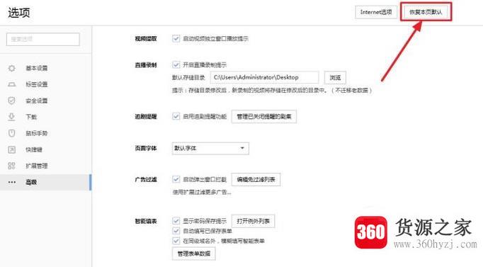Viewport: 483px width, 267px height.
Task: Click 编辑免过滤列表 button
Action: pos(256,179)
